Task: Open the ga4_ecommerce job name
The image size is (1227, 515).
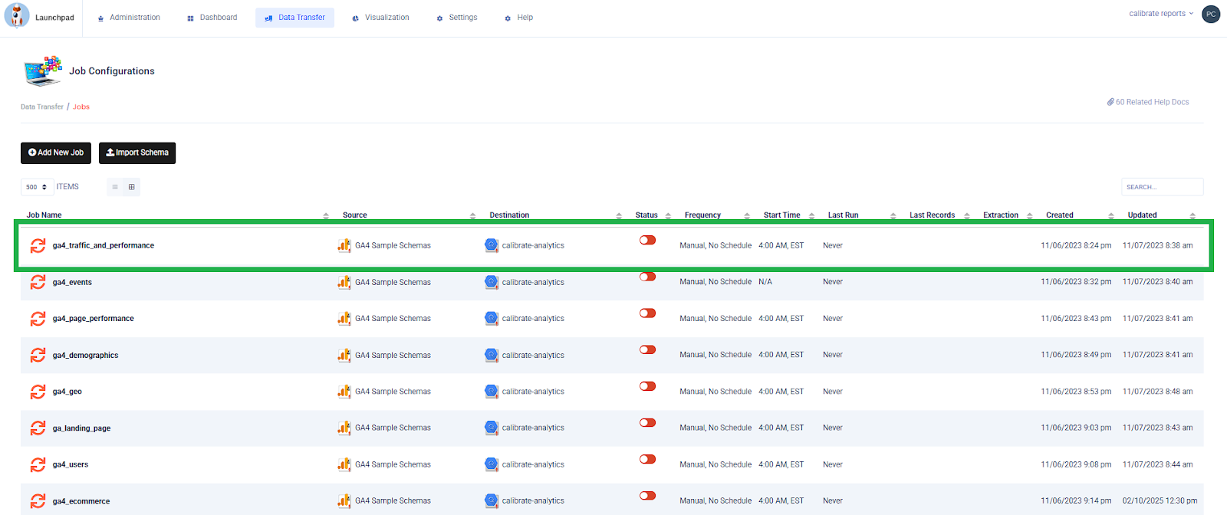Action: (x=81, y=501)
